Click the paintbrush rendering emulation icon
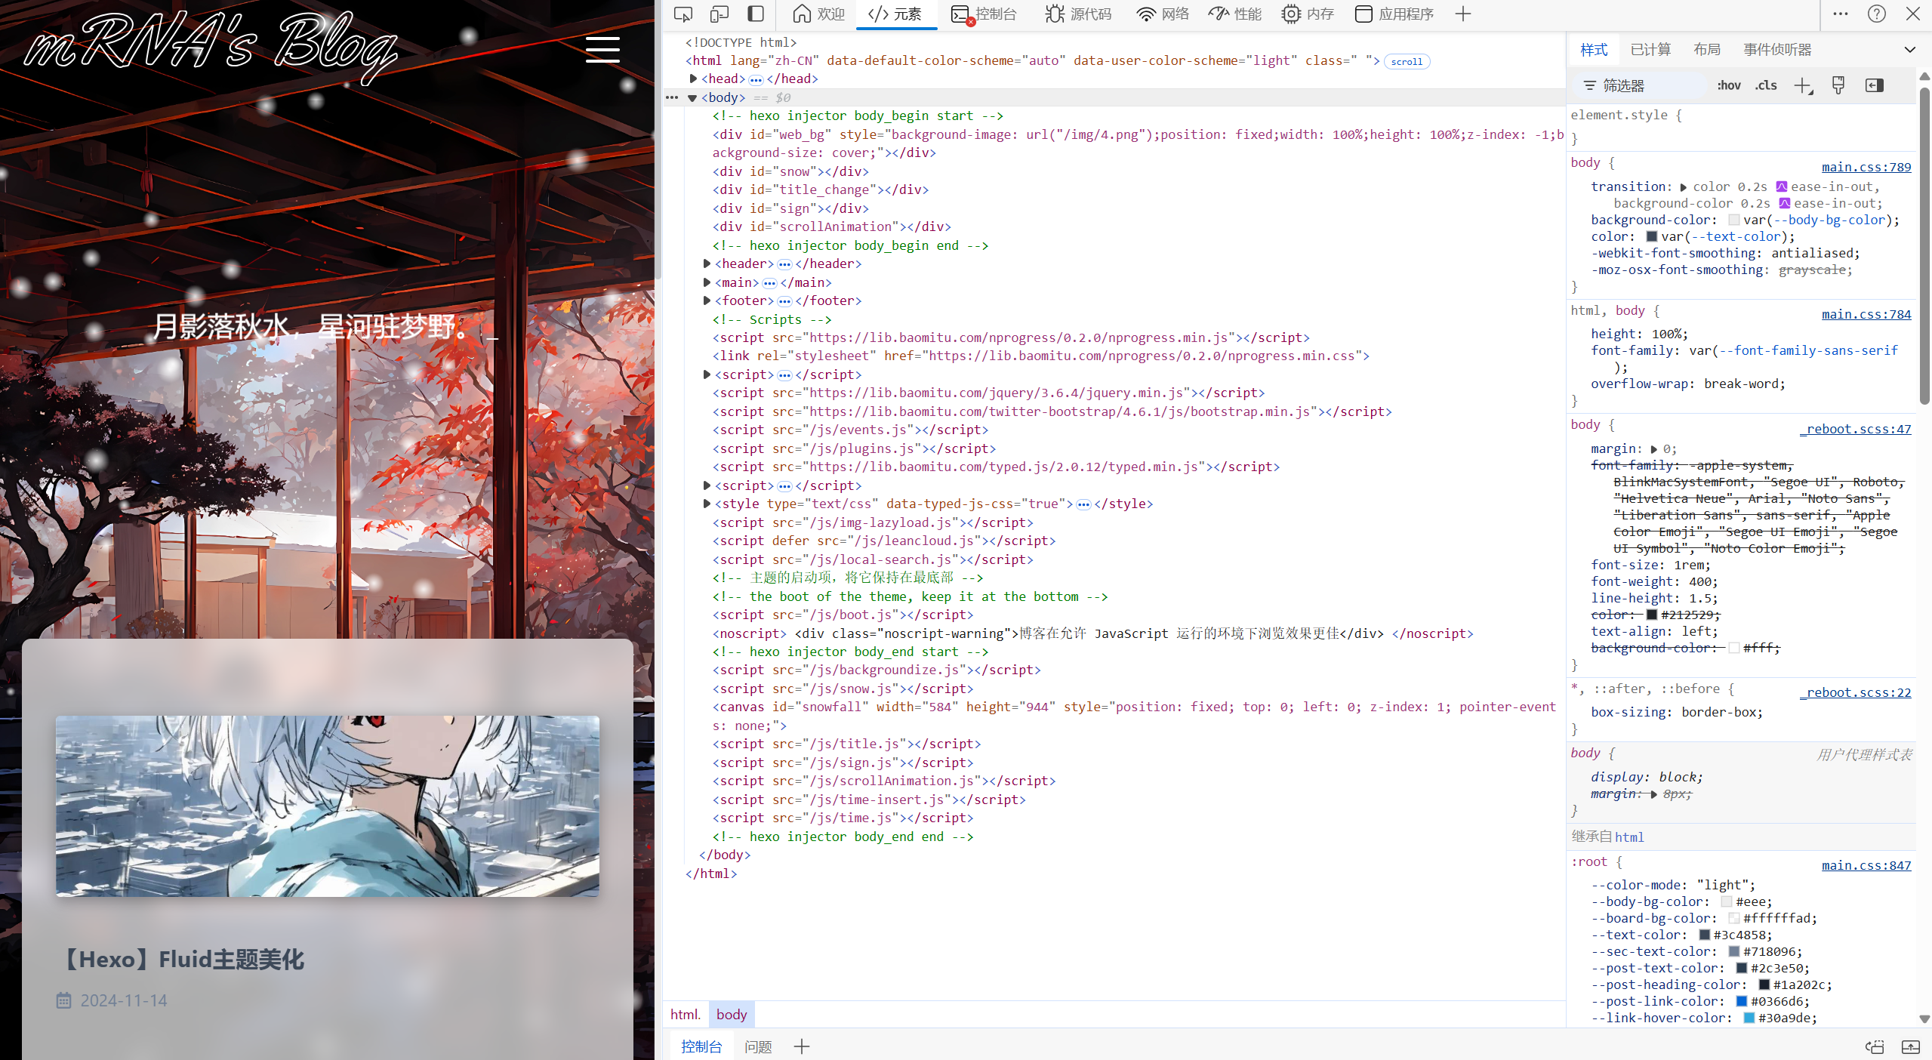Screen dimensions: 1932x1060 (x=1838, y=85)
